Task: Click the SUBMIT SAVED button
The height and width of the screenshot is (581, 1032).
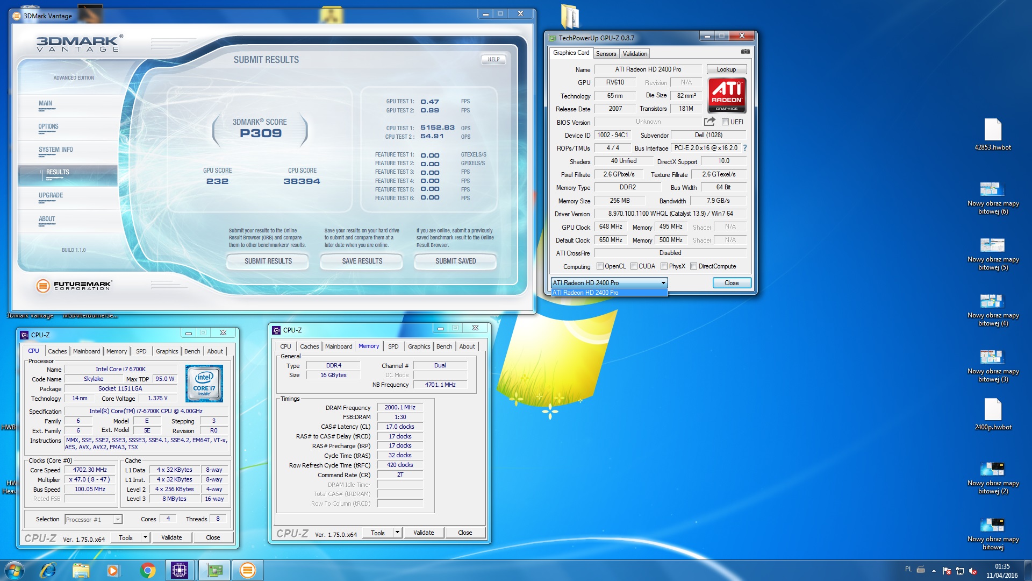Action: [x=455, y=261]
